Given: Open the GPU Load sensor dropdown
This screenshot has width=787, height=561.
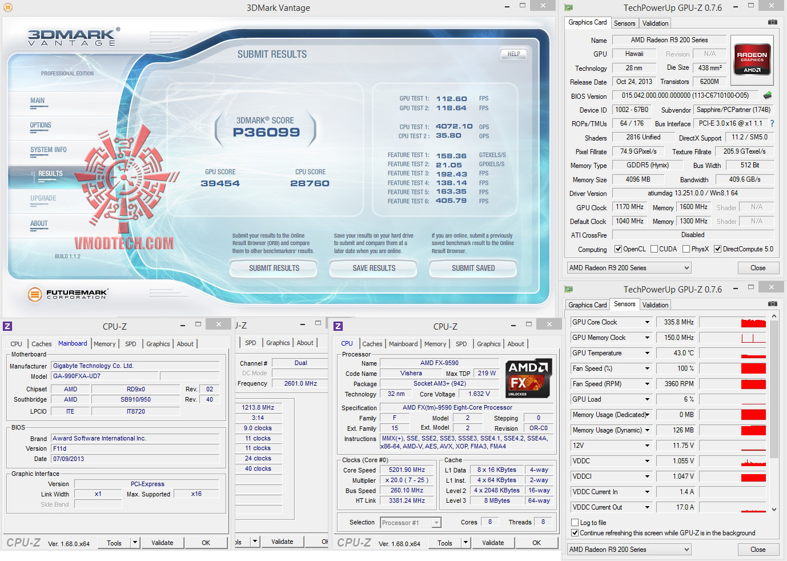Looking at the screenshot, I should click(647, 399).
